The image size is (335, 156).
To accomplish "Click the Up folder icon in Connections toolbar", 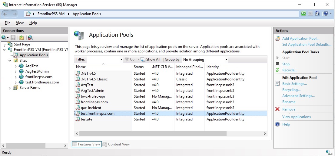I will click(22, 38).
